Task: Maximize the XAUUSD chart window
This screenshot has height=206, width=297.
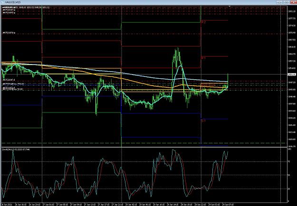Action: click(x=287, y=2)
